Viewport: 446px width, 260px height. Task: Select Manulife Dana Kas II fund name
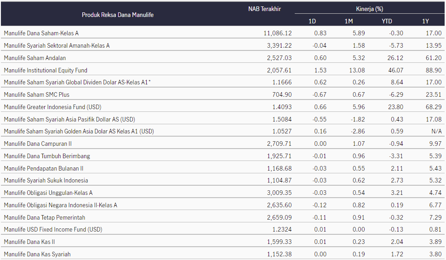29,242
